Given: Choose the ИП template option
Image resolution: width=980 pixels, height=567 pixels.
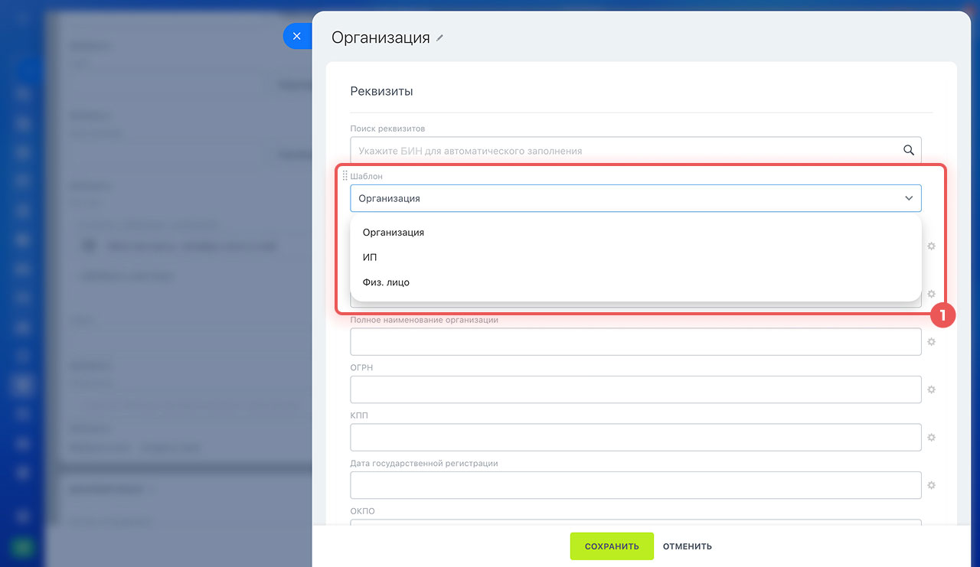Looking at the screenshot, I should coord(370,258).
